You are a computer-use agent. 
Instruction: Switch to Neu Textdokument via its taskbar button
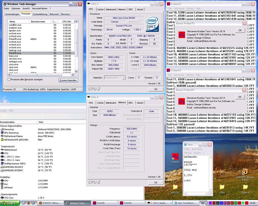[x=186, y=203]
